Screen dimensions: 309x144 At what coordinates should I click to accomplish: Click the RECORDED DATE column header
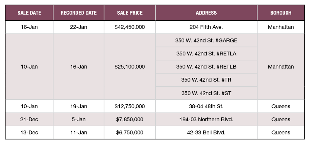79,13
